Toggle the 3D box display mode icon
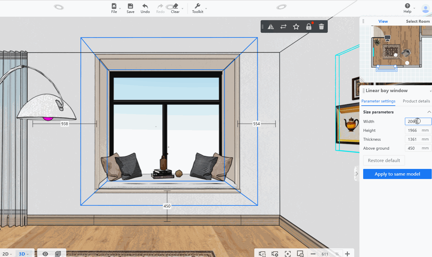Screen dimensions: 432x257 pos(58,254)
